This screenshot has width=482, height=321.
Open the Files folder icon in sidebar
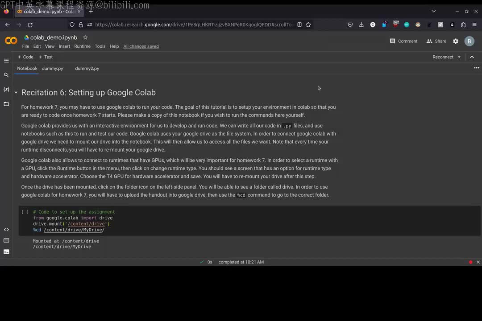click(x=6, y=104)
